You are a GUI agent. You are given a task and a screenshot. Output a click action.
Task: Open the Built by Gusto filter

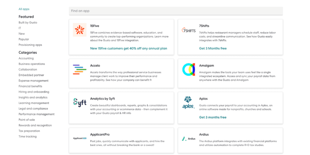coord(28,22)
